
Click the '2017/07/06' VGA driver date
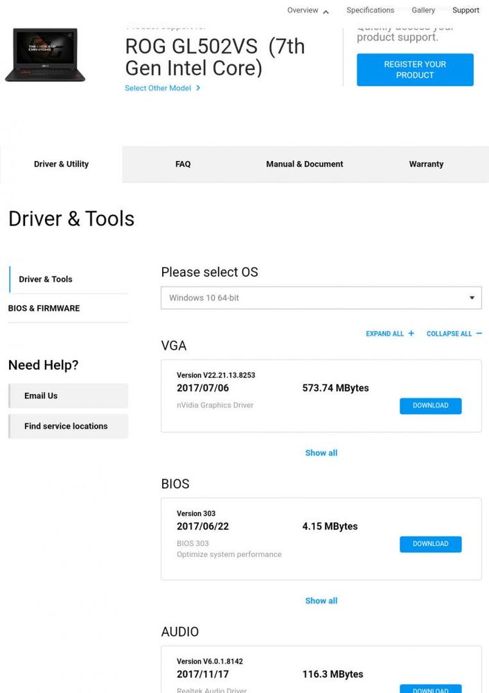coord(202,388)
